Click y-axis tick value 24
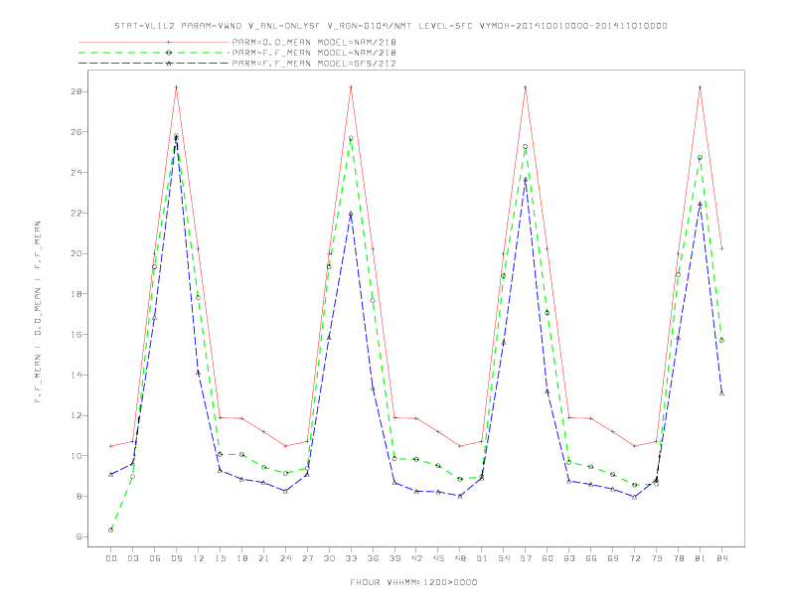The image size is (787, 608). (77, 173)
